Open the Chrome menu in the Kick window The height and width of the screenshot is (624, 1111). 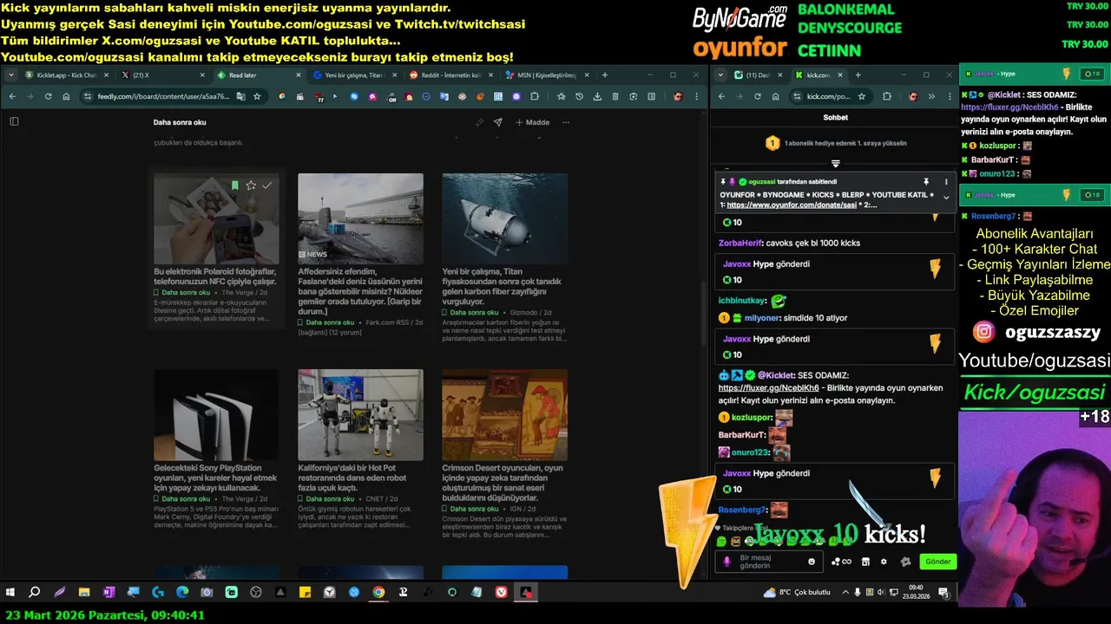pos(949,96)
